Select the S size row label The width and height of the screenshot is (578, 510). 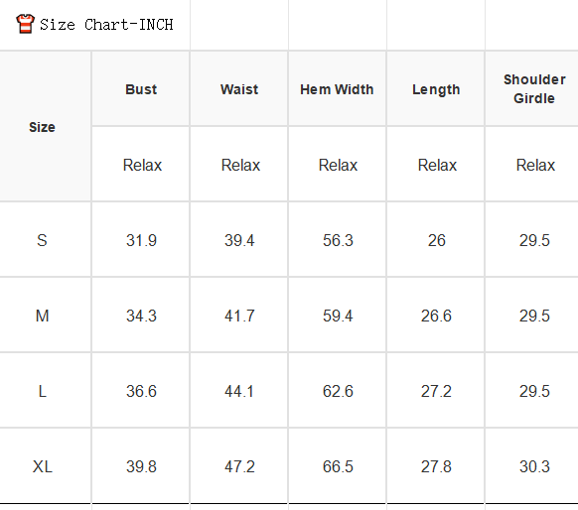tap(42, 240)
